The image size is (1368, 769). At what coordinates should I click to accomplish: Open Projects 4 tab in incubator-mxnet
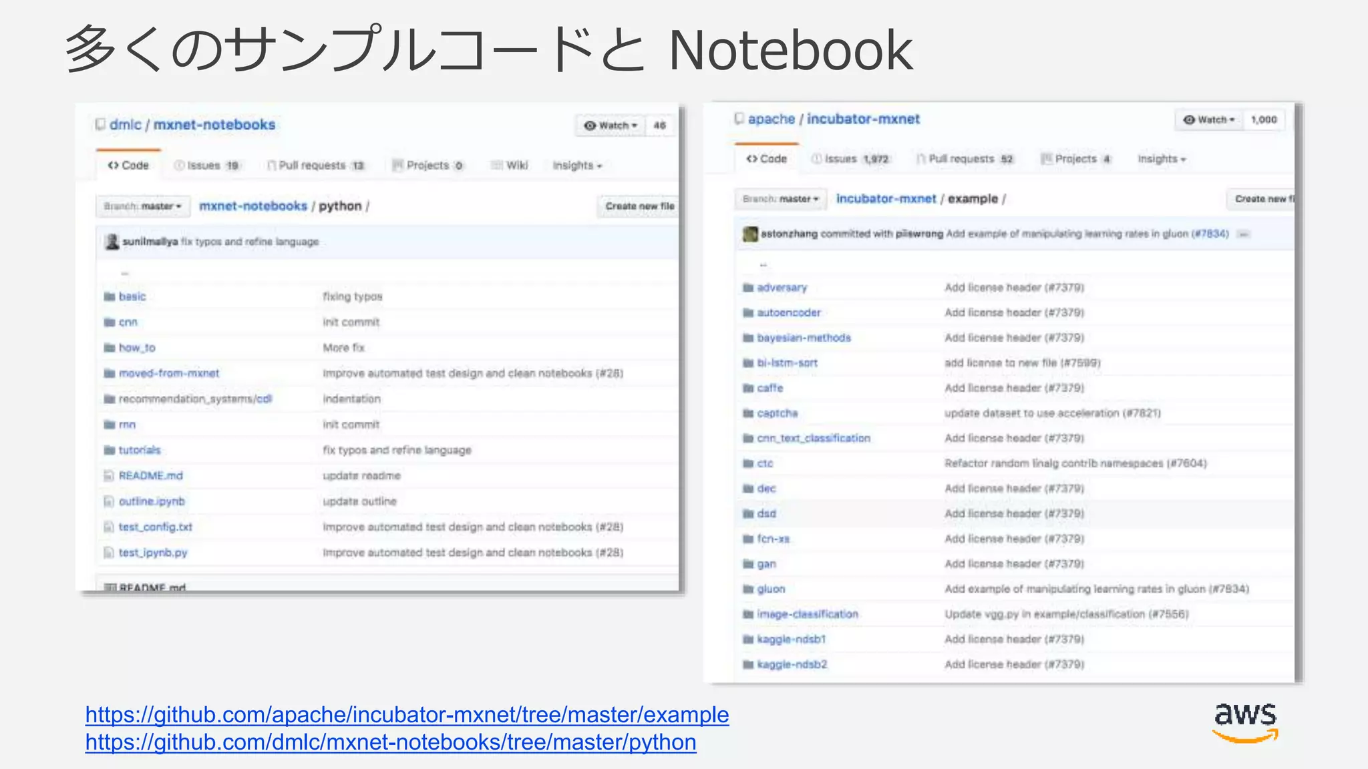point(1076,159)
